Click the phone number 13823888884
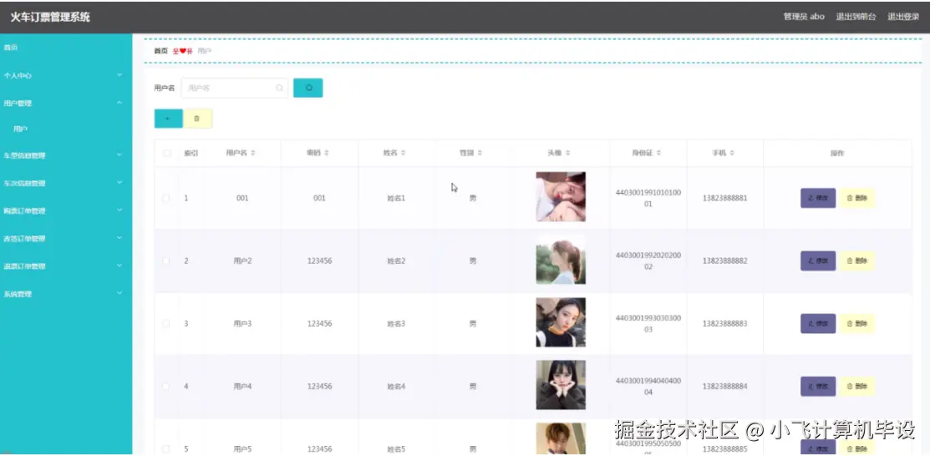 pyautogui.click(x=724, y=387)
